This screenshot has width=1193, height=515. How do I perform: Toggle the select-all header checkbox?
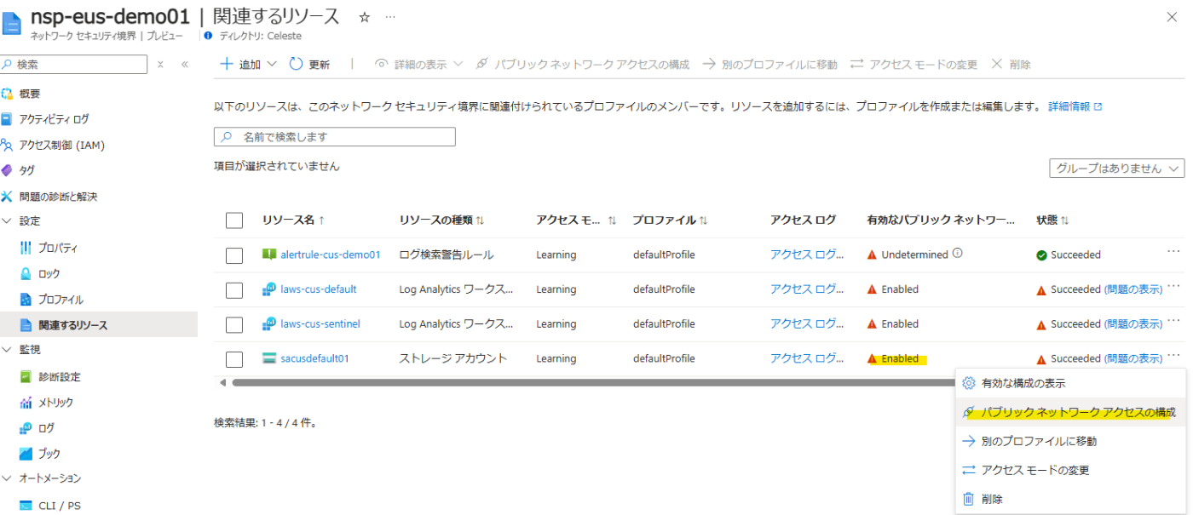pos(234,220)
